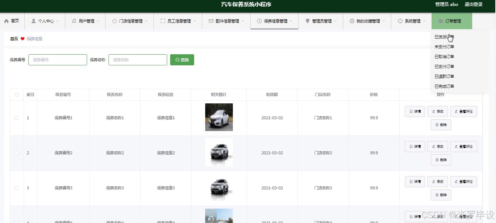The height and width of the screenshot is (223, 496).
Task: Open the car thumbnail in row 2
Action: click(219, 152)
